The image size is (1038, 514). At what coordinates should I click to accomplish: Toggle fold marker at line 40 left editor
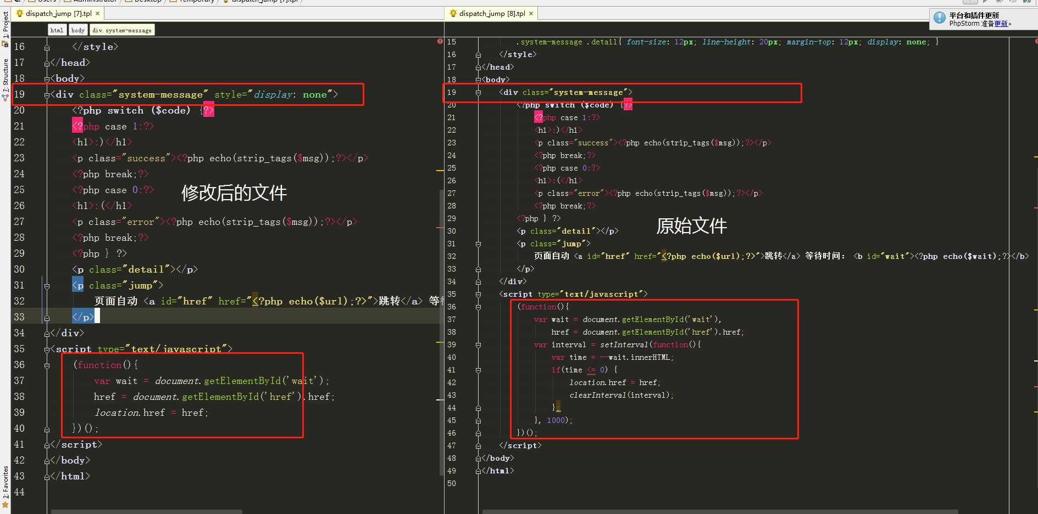point(47,429)
